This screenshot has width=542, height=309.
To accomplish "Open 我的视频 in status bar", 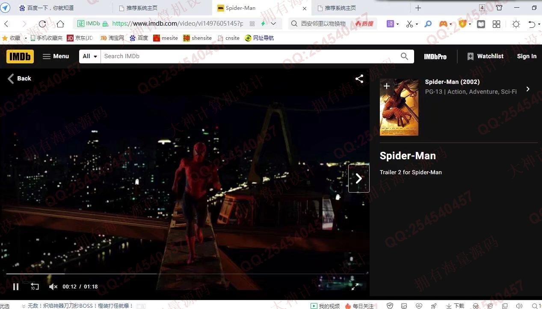I will click(325, 306).
